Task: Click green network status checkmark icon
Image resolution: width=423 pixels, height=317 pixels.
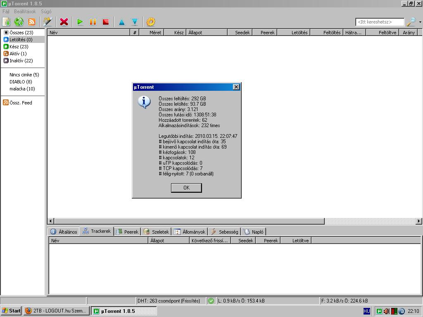Action: tap(211, 301)
